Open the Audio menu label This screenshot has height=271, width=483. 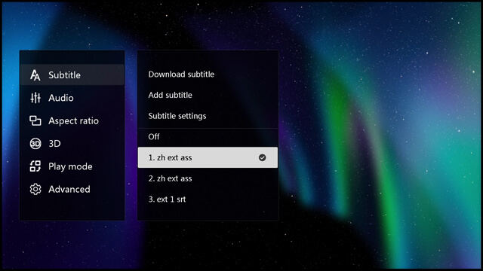coord(61,98)
